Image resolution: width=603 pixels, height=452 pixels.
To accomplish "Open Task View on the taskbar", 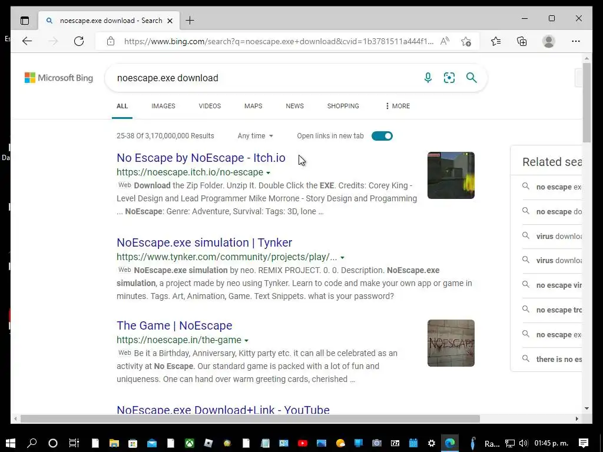I will tap(74, 443).
